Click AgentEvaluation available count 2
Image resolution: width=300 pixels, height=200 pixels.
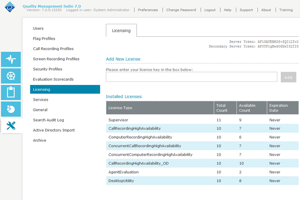coord(240,172)
